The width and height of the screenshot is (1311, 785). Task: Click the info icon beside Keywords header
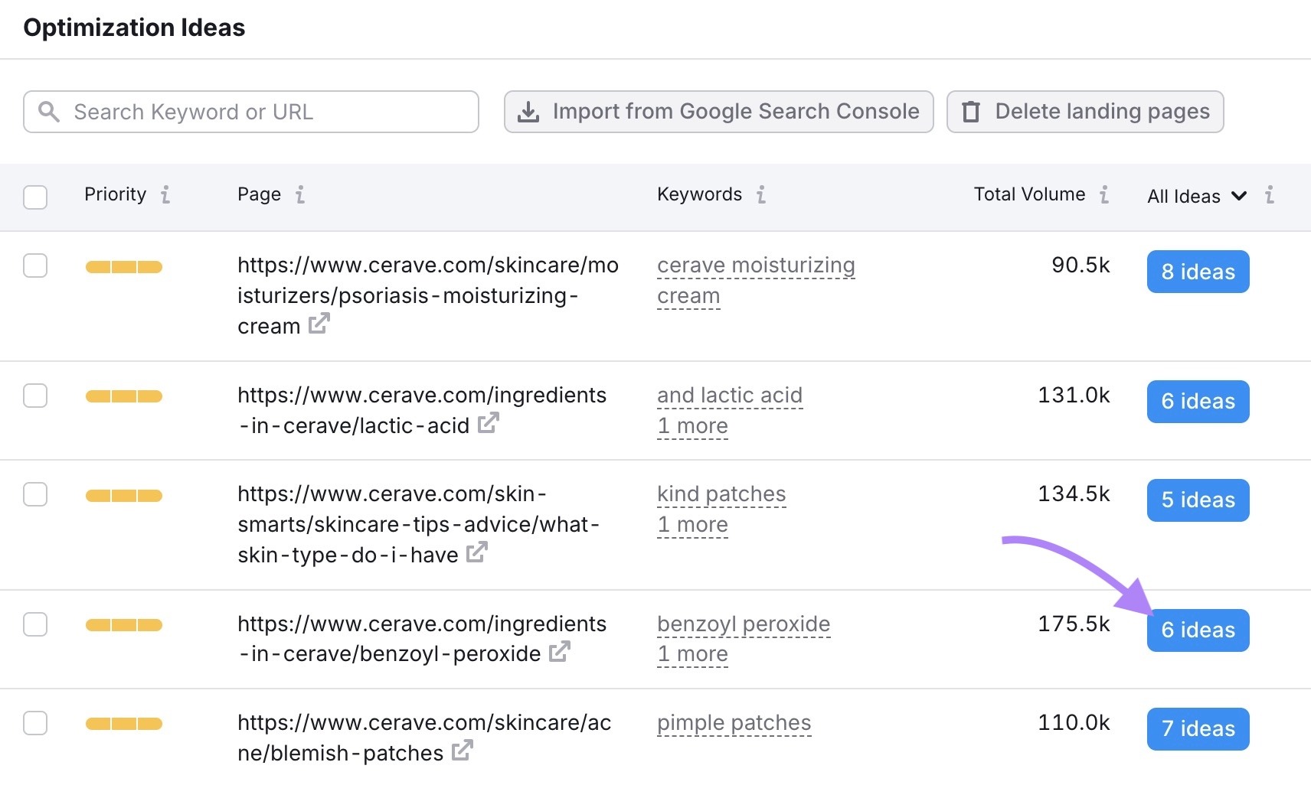[760, 195]
